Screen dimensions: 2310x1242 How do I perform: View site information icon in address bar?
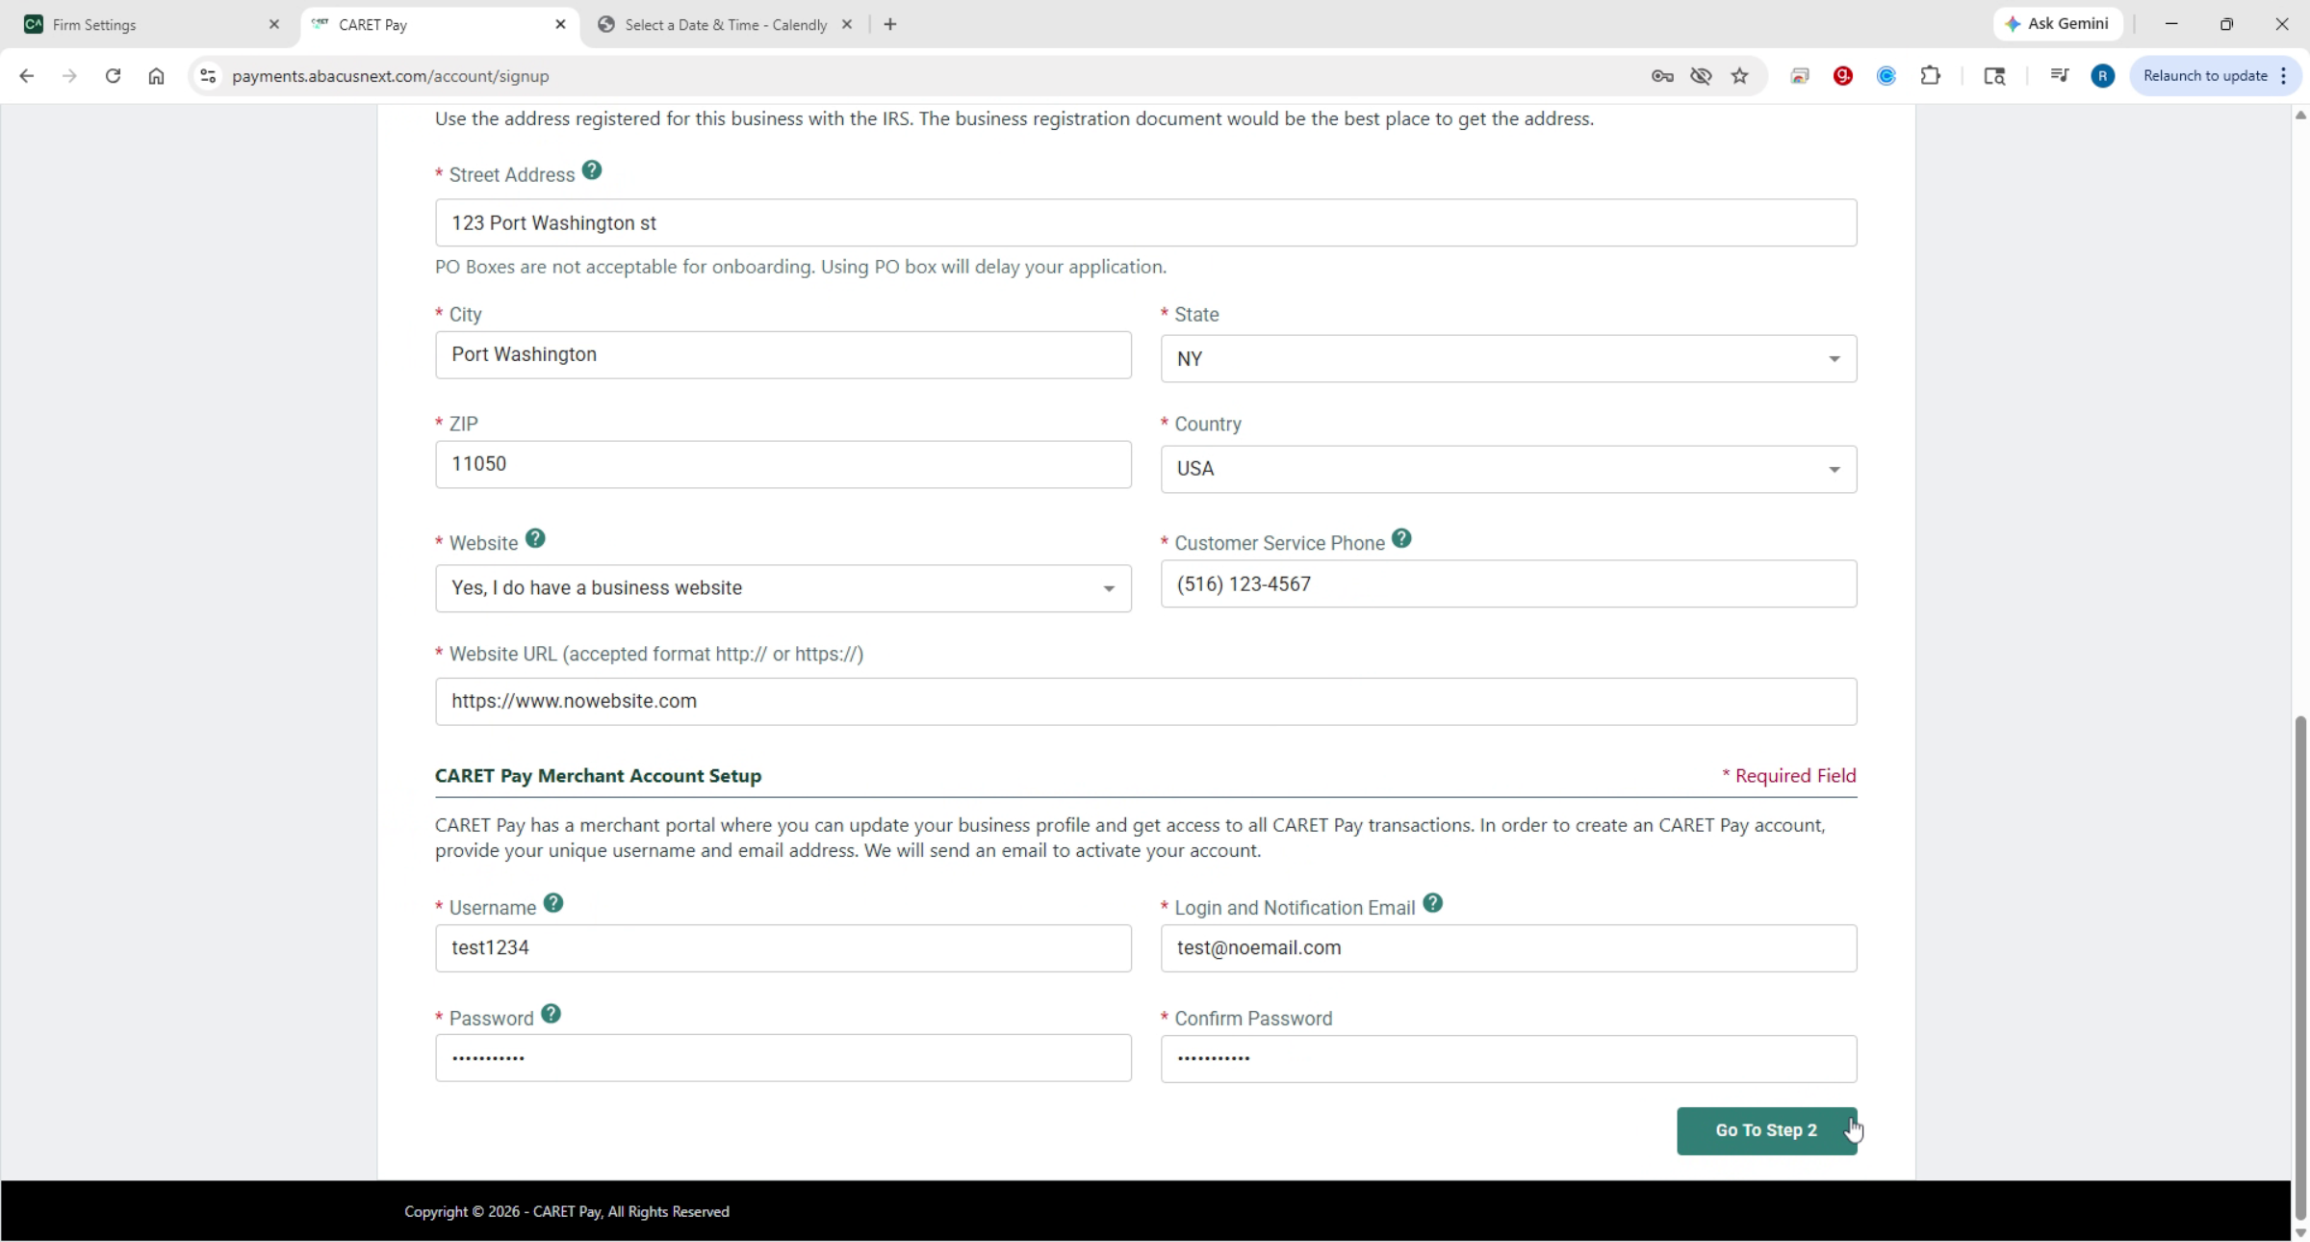(x=207, y=76)
